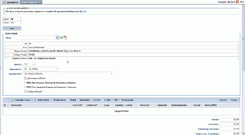
Task: Click the home icon on demodemo2 tab
Action: 5,2
